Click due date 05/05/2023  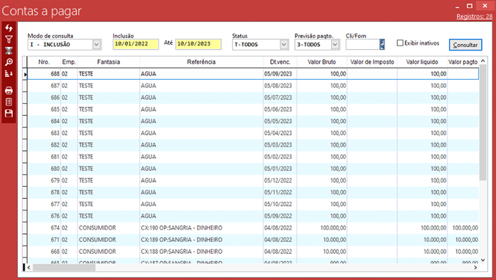click(x=278, y=122)
